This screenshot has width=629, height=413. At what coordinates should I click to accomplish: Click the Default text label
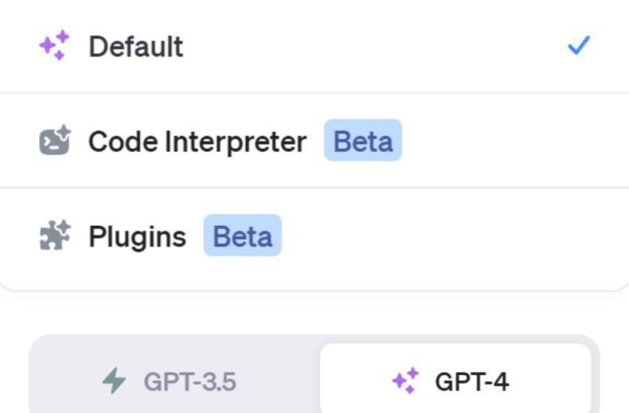[x=135, y=46]
